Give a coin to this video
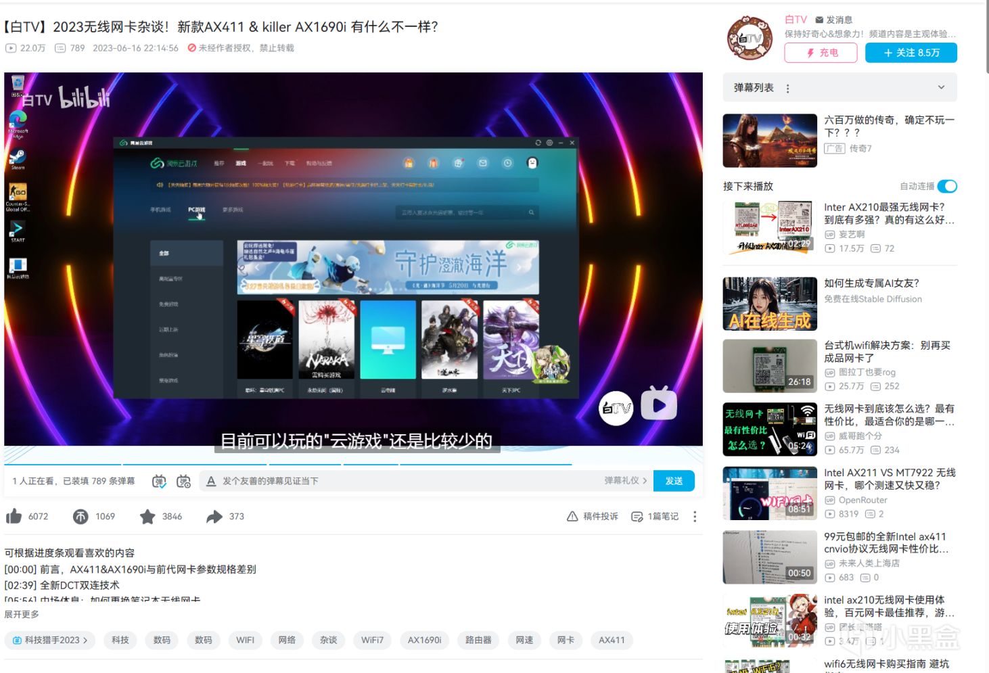989x673 pixels. [80, 517]
